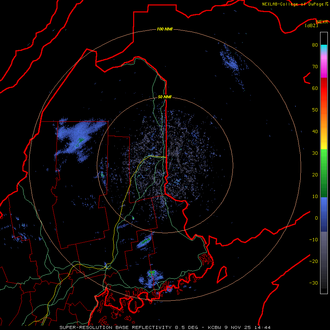Click the 80 value on color scale
Image resolution: width=330 pixels, height=330 pixels.
click(315, 45)
